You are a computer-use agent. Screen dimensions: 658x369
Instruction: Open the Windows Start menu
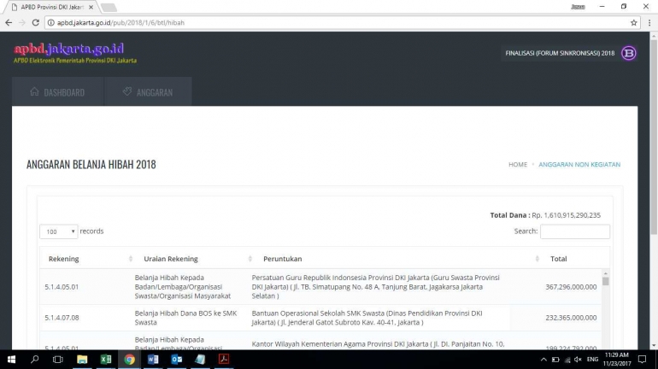click(x=11, y=360)
